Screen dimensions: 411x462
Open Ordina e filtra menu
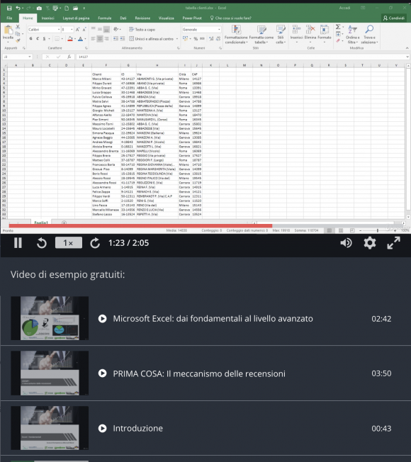pos(353,35)
